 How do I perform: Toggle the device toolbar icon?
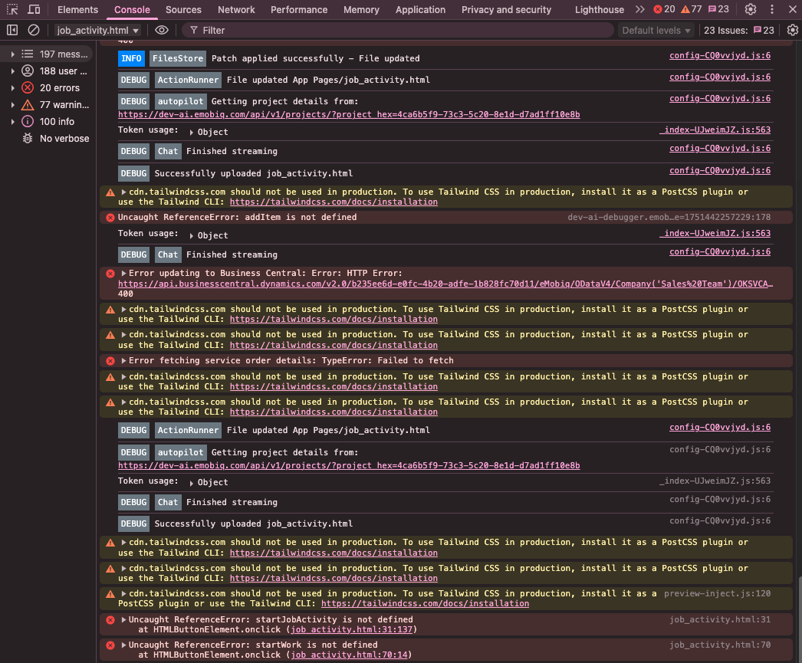(x=35, y=10)
